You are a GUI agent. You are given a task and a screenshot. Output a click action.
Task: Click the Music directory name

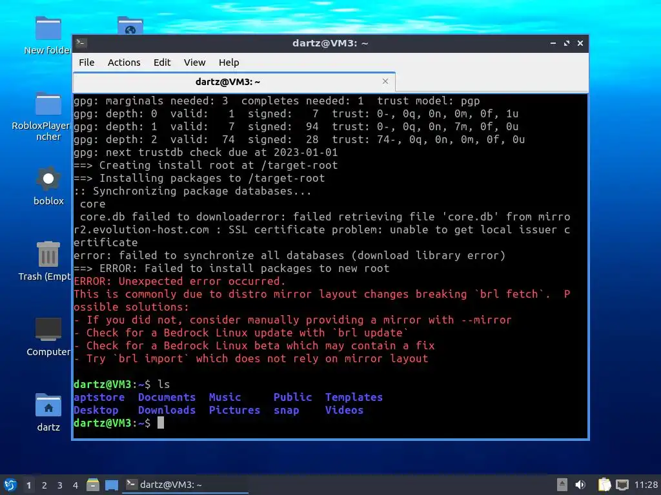click(225, 397)
